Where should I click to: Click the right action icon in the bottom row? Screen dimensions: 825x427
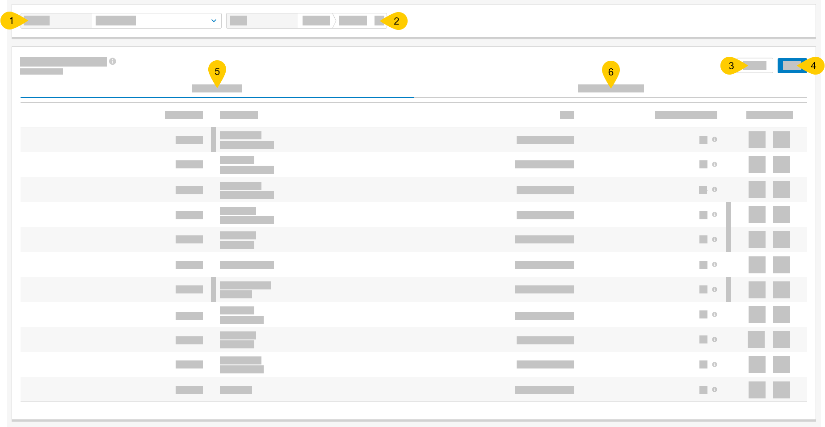(x=783, y=389)
